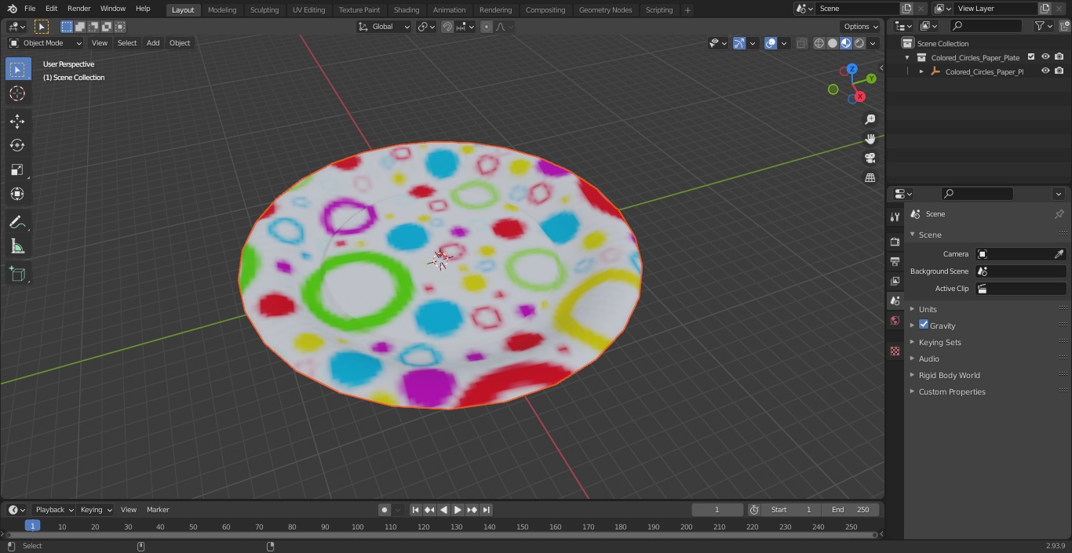Open the timeline Marker menu
This screenshot has width=1072, height=553.
(x=158, y=510)
